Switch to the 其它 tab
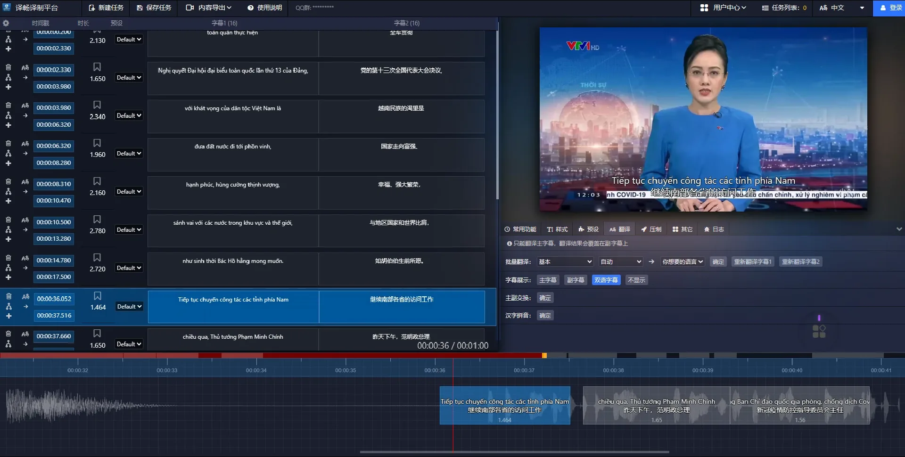 click(683, 229)
